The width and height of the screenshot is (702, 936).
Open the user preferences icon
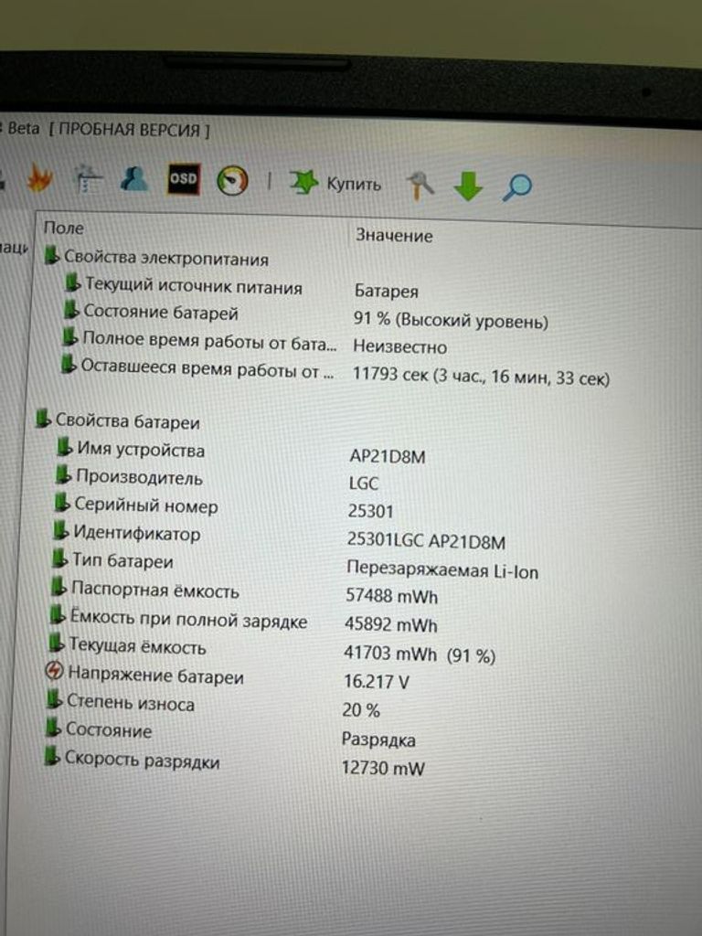tap(134, 177)
